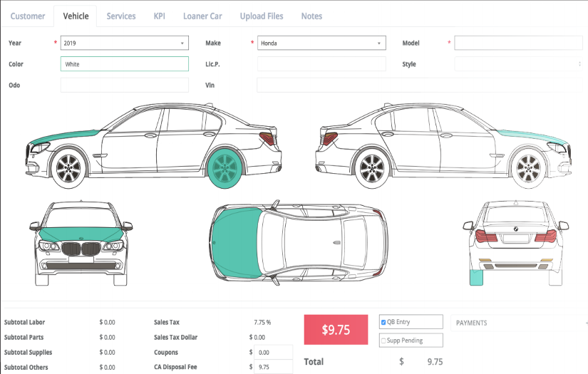The width and height of the screenshot is (588, 374).
Task: Click the Total 9.75 amount
Action: click(x=435, y=362)
